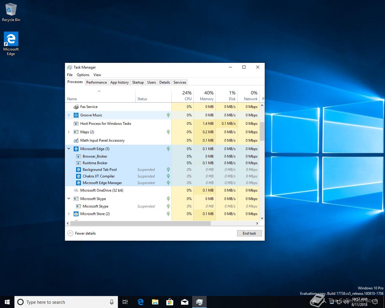The image size is (385, 308).
Task: Open the Options menu
Action: click(x=83, y=75)
